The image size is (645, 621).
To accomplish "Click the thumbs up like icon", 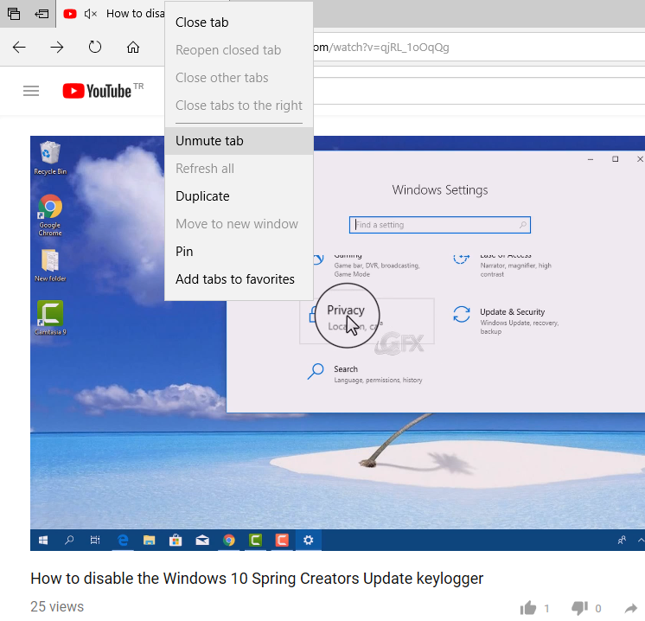I will (528, 608).
